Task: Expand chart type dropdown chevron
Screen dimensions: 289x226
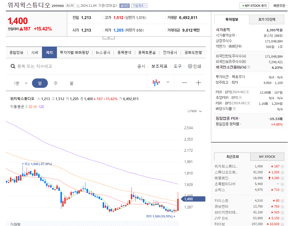Action: pos(168,82)
